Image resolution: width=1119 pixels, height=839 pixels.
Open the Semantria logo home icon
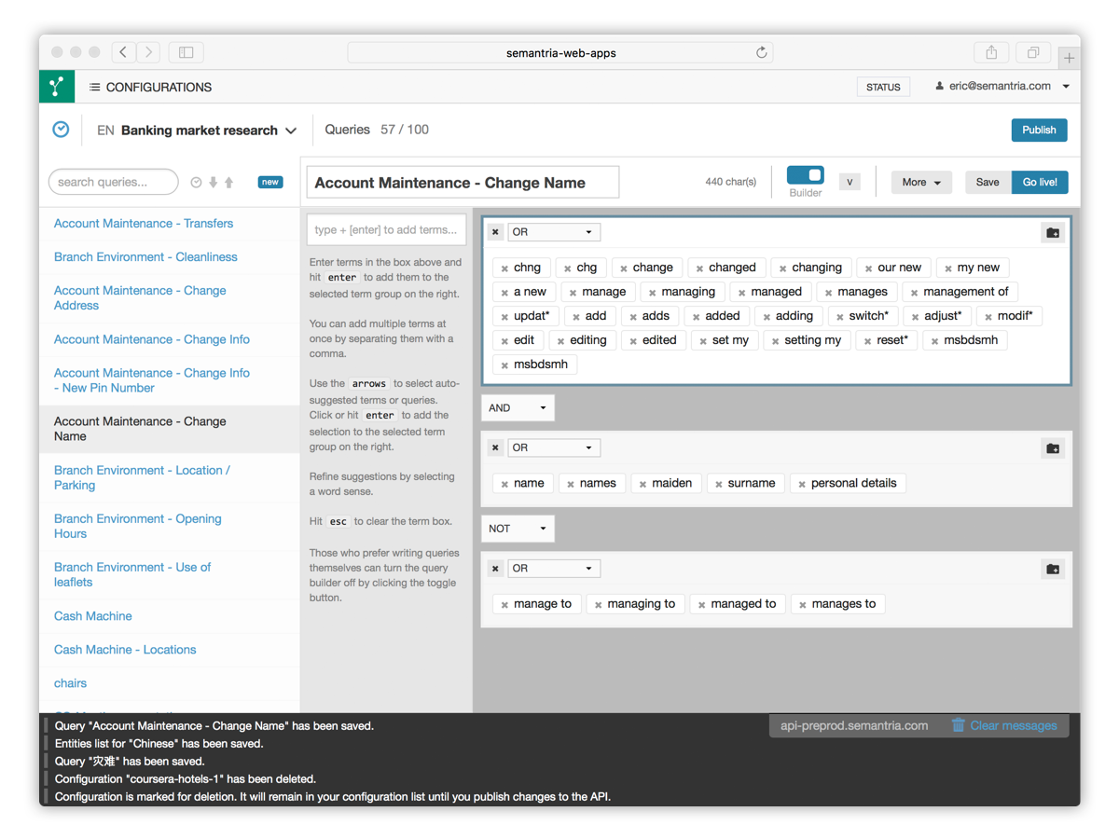coord(57,86)
